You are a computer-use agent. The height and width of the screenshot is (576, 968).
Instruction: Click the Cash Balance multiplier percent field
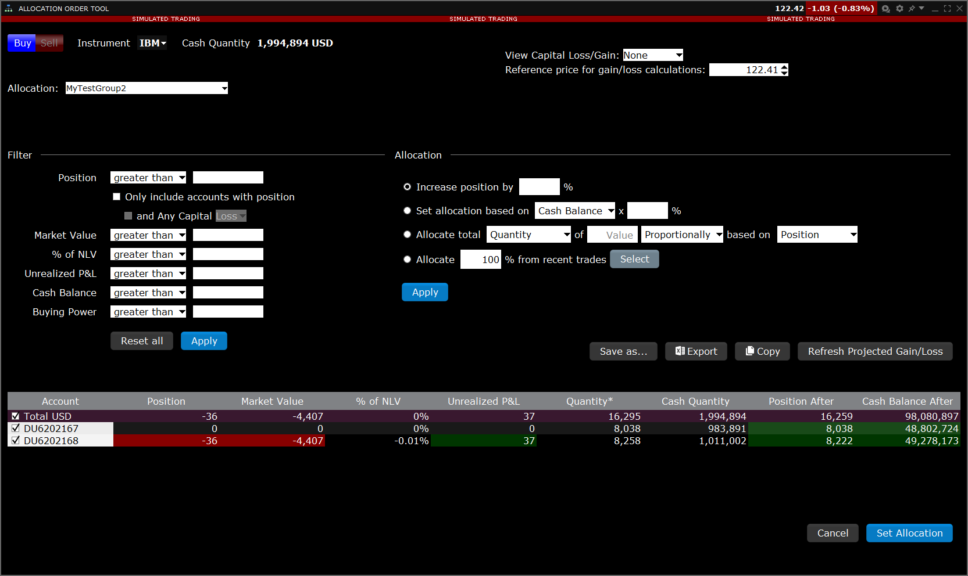[648, 211]
